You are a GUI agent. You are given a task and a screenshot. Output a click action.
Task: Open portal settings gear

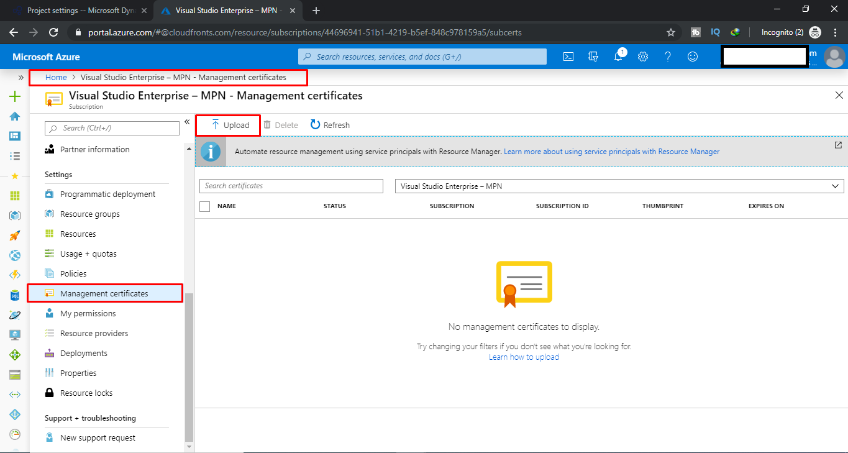[x=643, y=57]
